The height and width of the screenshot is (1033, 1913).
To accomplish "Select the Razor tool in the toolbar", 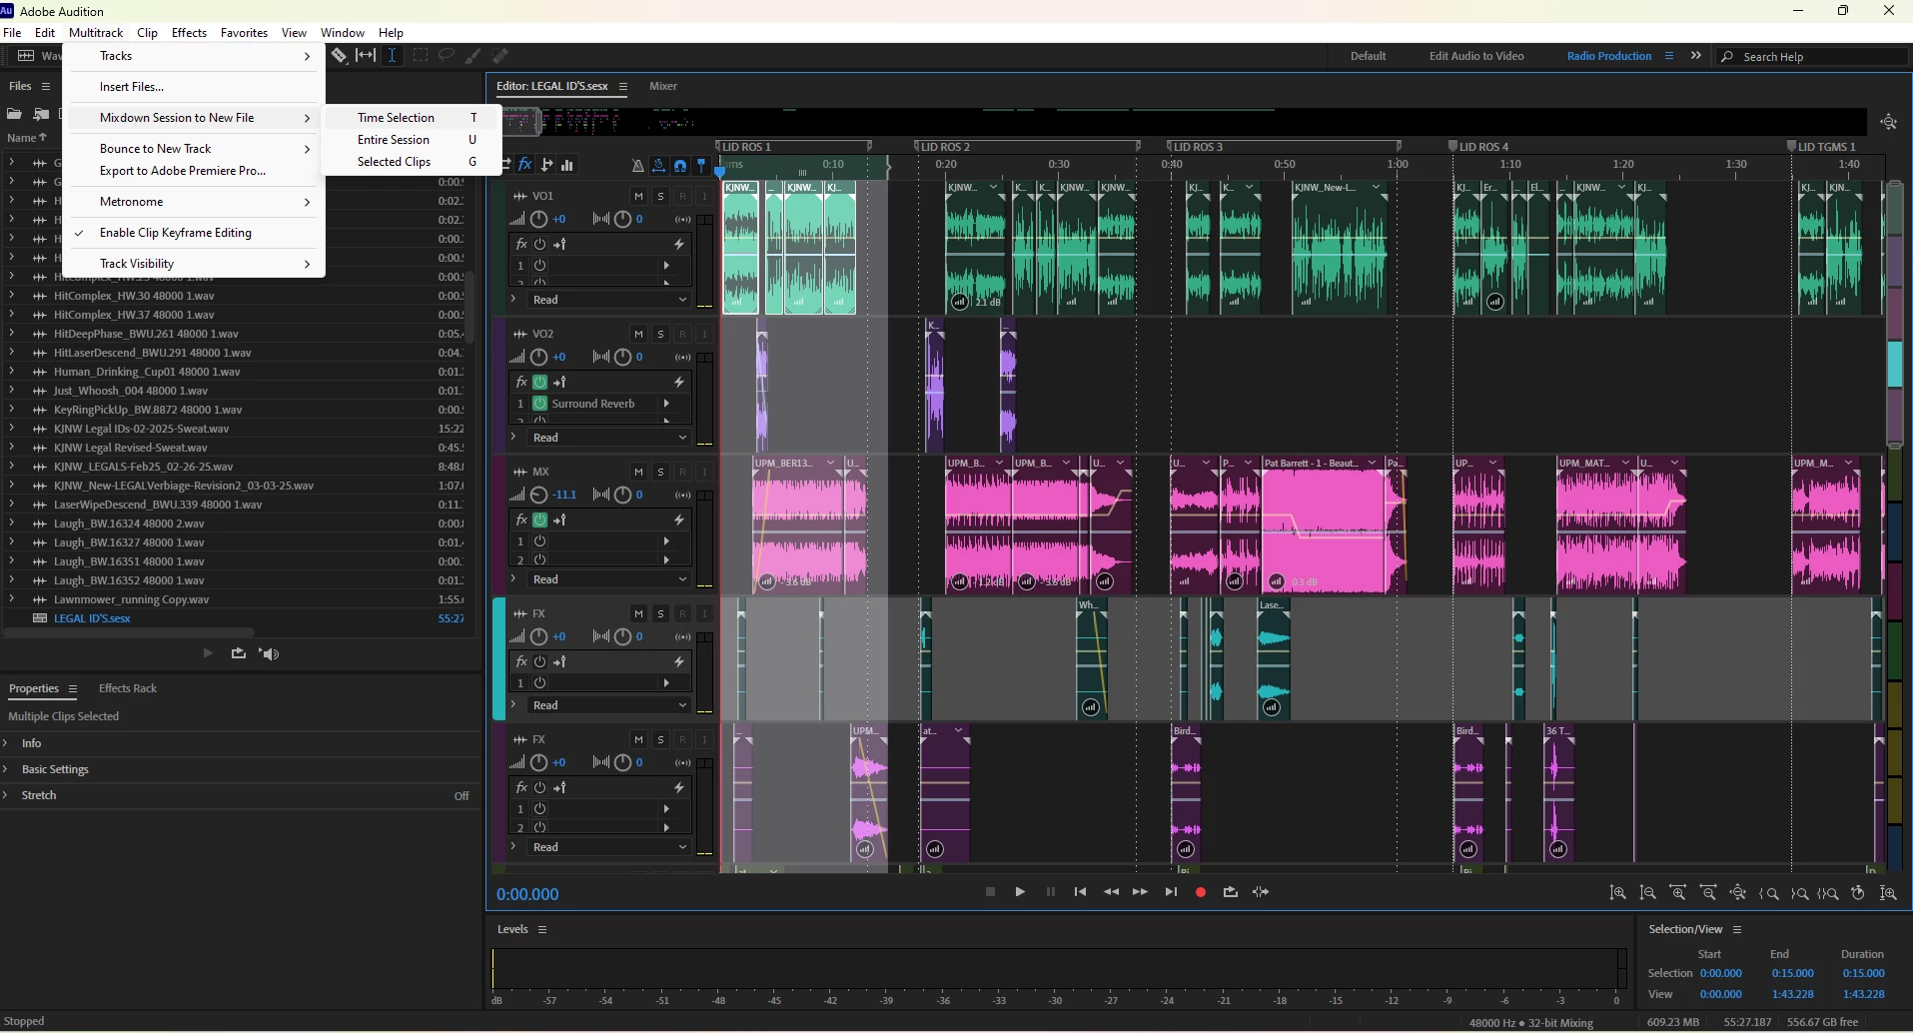I will (340, 56).
